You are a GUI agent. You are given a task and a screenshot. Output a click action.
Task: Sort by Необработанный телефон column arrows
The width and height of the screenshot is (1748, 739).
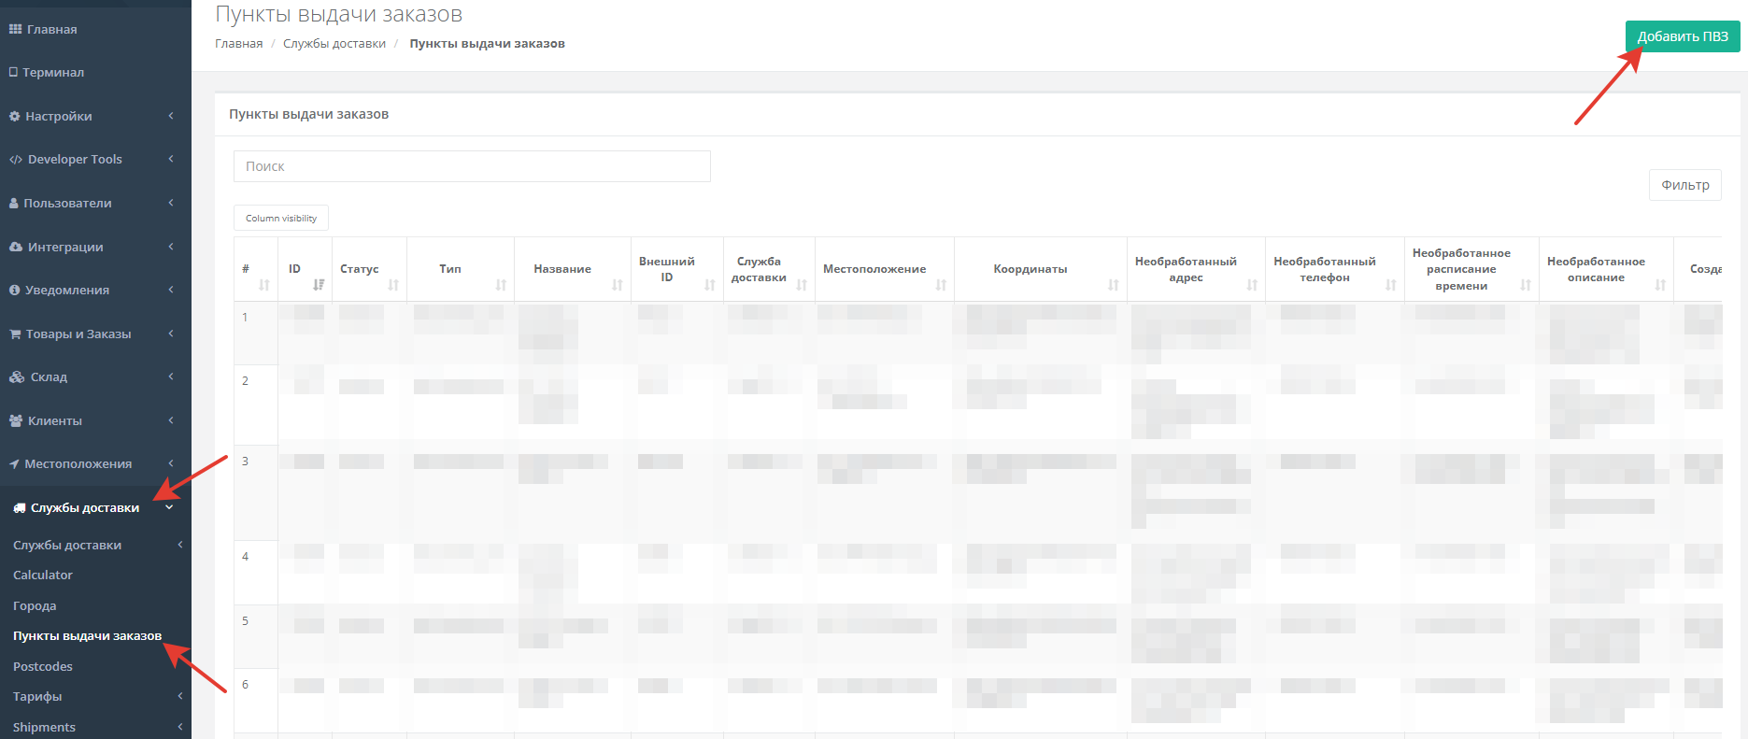(1391, 285)
